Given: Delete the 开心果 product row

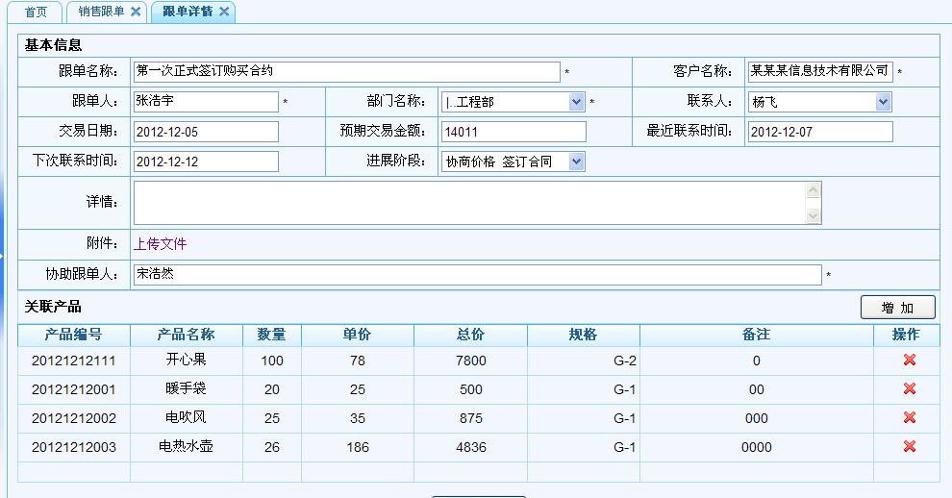Looking at the screenshot, I should click(909, 361).
